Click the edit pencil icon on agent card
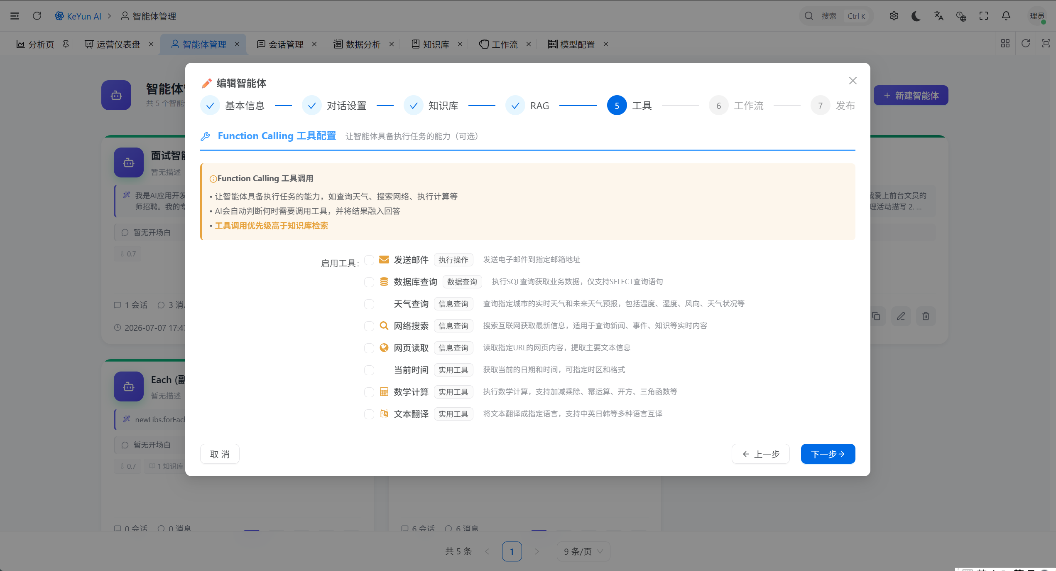Screen dimensions: 1056x571 point(901,316)
